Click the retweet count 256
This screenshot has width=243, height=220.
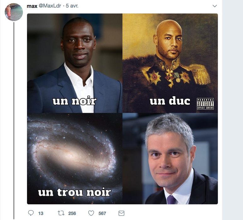coord(72,213)
